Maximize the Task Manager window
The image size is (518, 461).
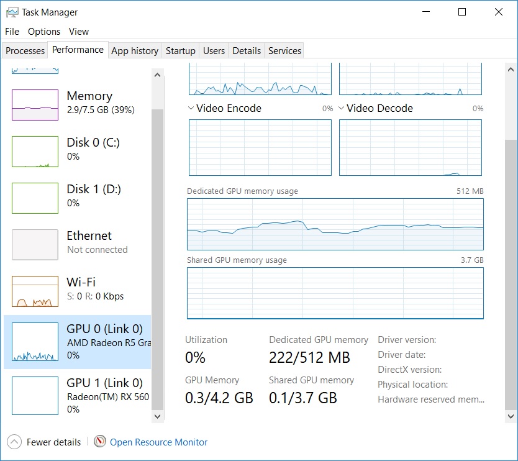[x=462, y=12]
